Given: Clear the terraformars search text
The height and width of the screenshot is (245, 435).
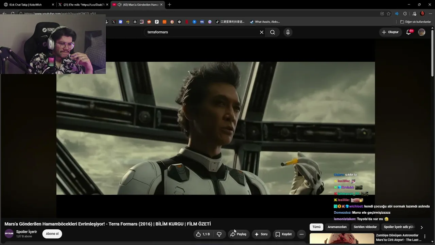Looking at the screenshot, I should (262, 32).
